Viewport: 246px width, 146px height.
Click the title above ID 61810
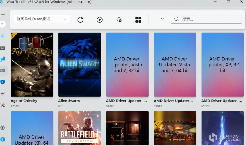pyautogui.click(x=174, y=101)
